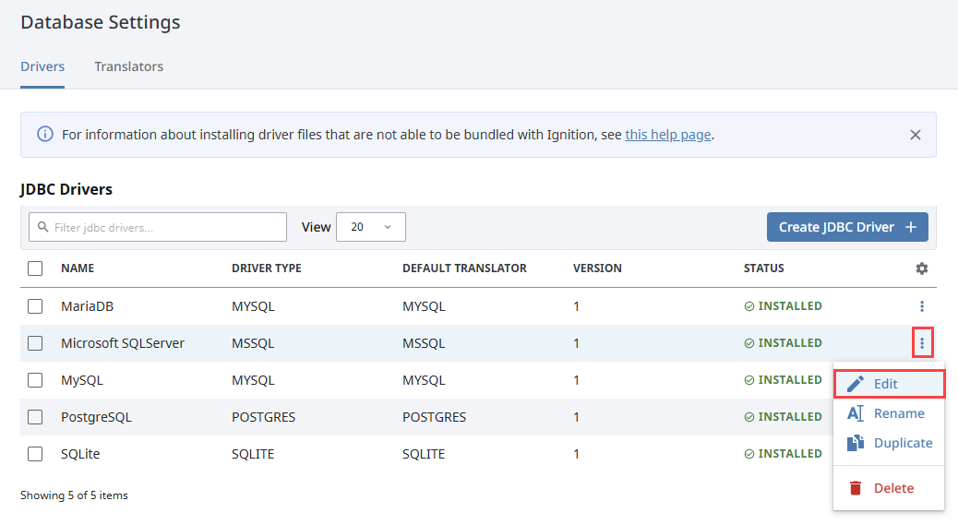Click pencil icon beside Edit

856,384
